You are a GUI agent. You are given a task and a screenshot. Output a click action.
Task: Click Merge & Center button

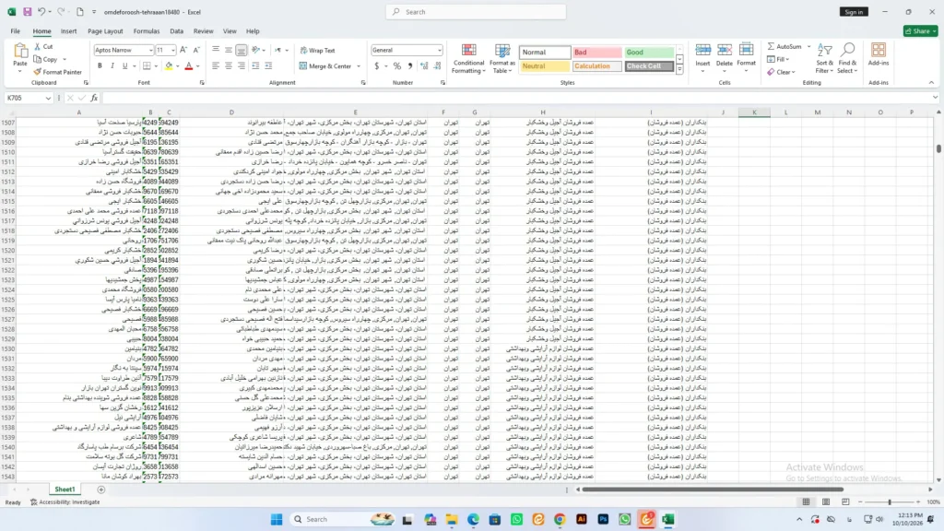click(x=325, y=66)
